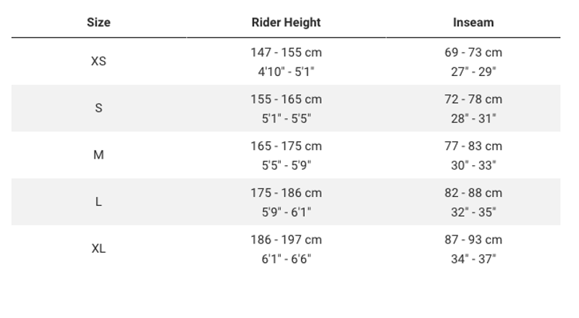Select the M size row label
Viewport: 579px width, 318px height.
point(98,155)
